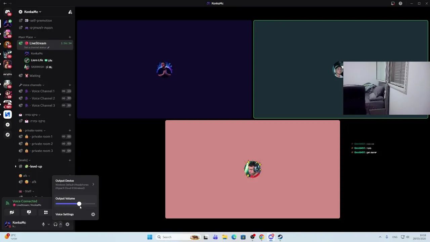The height and width of the screenshot is (242, 430).
Task: Click the connection signal strength icon
Action: pos(7,203)
